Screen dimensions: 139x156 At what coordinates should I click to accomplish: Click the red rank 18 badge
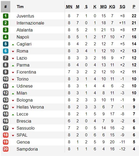(6, 135)
